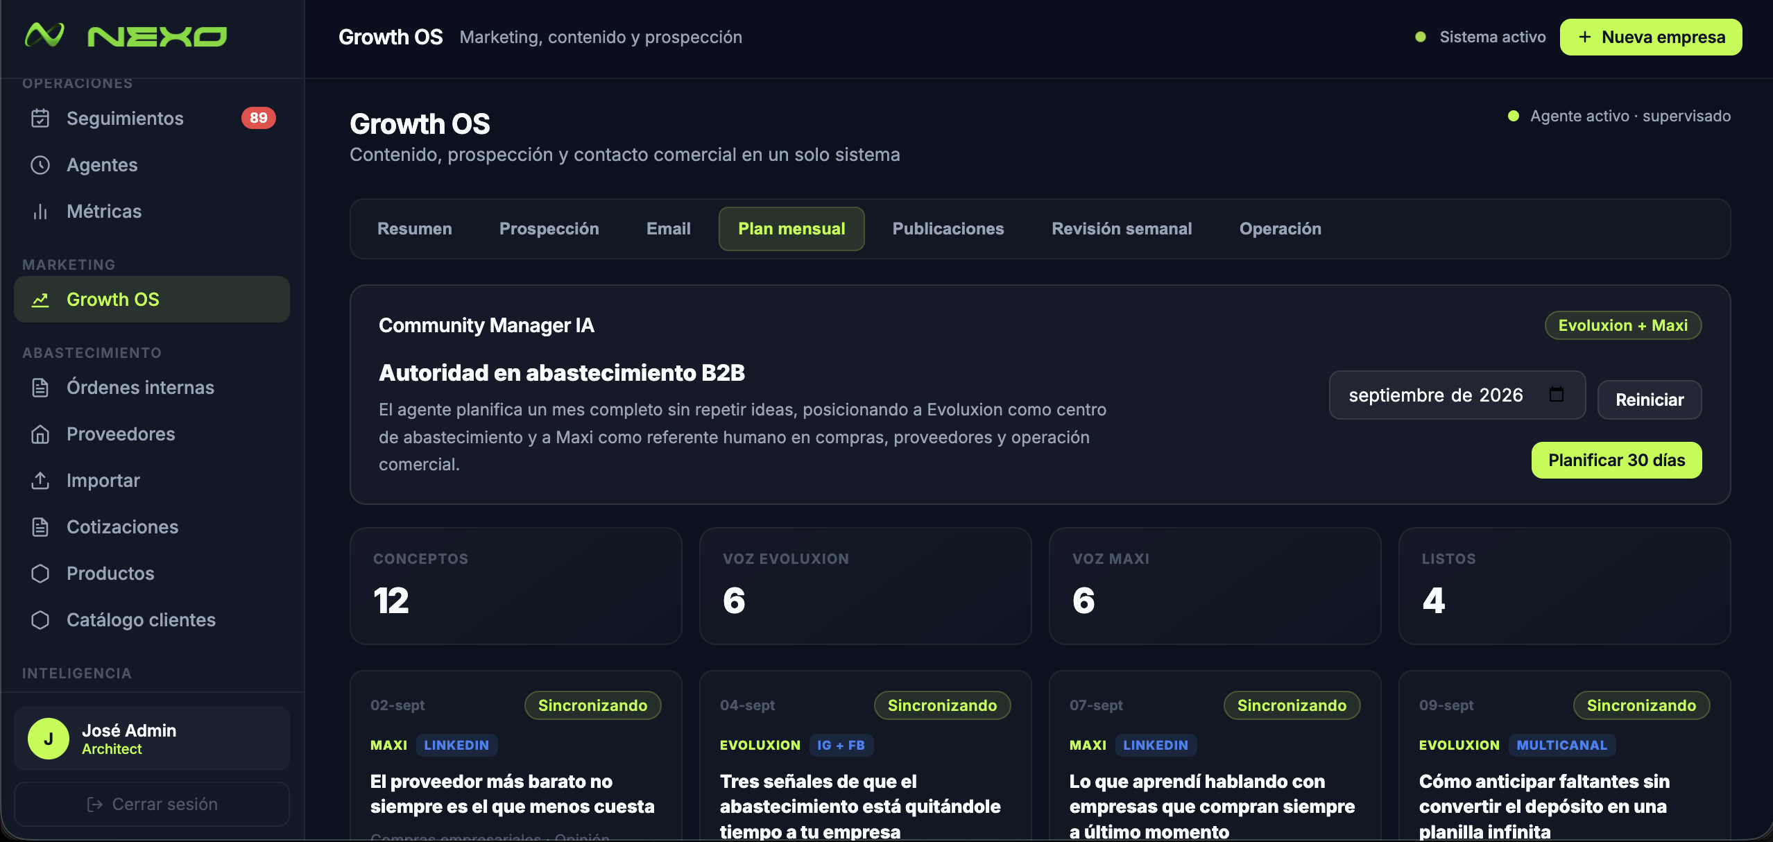Click the Importar upload icon
The height and width of the screenshot is (842, 1773).
(x=40, y=481)
